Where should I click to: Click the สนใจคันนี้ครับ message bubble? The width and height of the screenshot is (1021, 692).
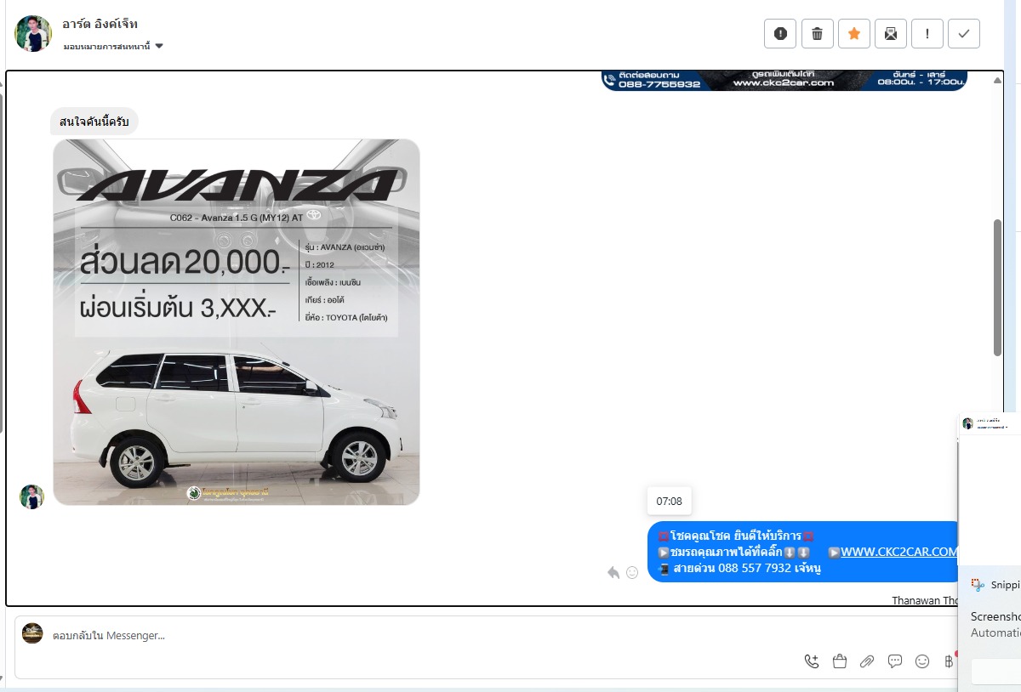94,122
